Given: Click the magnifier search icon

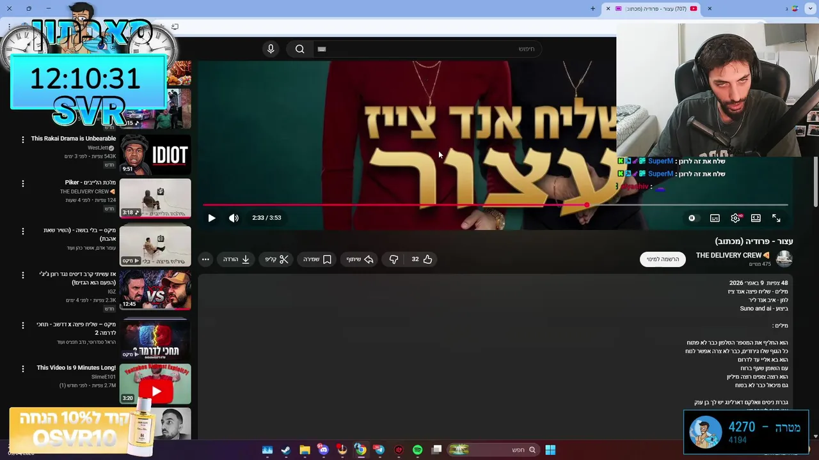Looking at the screenshot, I should (x=299, y=49).
